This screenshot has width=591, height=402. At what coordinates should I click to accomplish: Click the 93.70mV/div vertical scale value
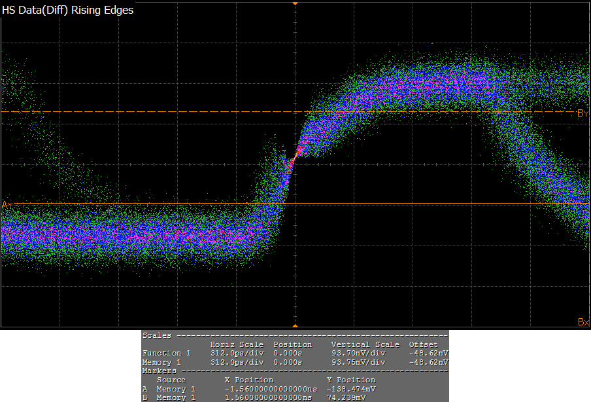[x=358, y=353]
